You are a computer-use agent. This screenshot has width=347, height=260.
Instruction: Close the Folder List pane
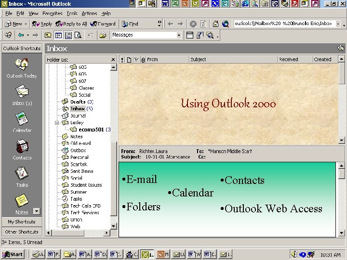[x=113, y=60]
